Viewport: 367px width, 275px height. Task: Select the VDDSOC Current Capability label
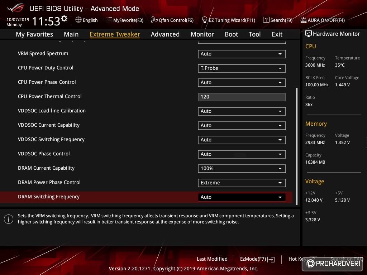(x=49, y=125)
